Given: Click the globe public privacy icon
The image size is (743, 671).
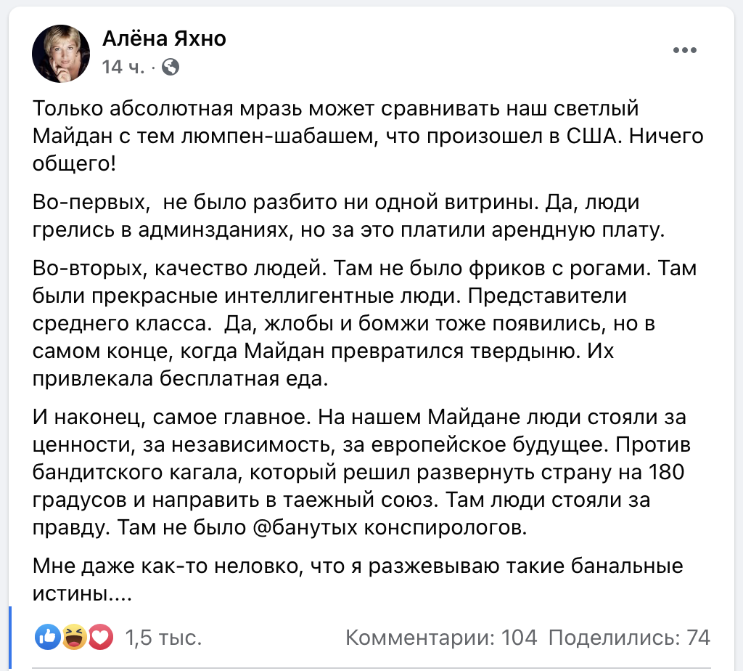Looking at the screenshot, I should [x=170, y=68].
